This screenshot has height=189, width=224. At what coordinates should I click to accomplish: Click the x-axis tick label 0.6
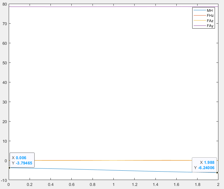click(72, 184)
